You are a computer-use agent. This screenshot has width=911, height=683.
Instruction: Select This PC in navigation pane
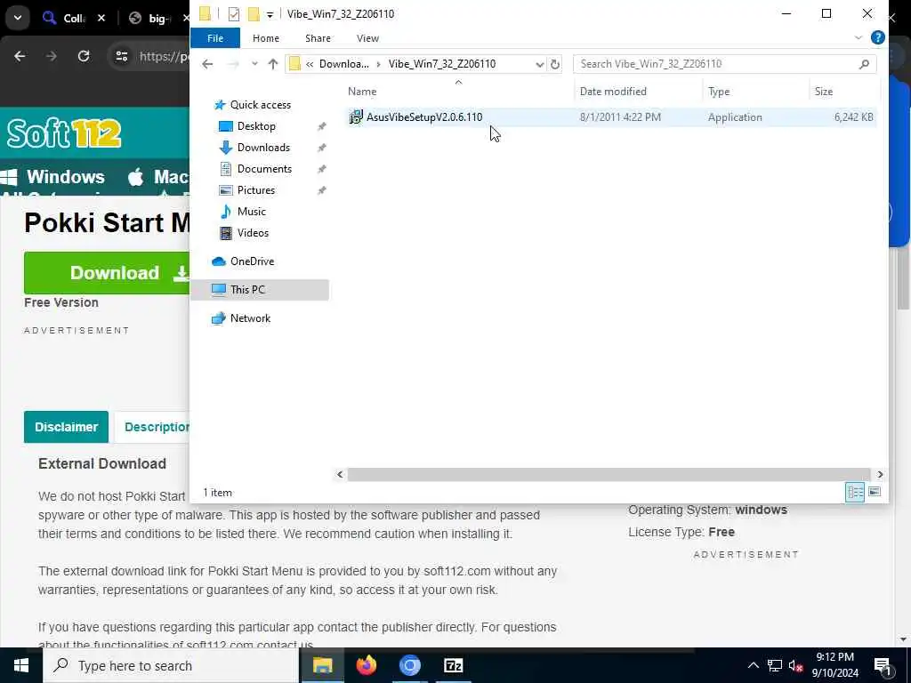260,290
